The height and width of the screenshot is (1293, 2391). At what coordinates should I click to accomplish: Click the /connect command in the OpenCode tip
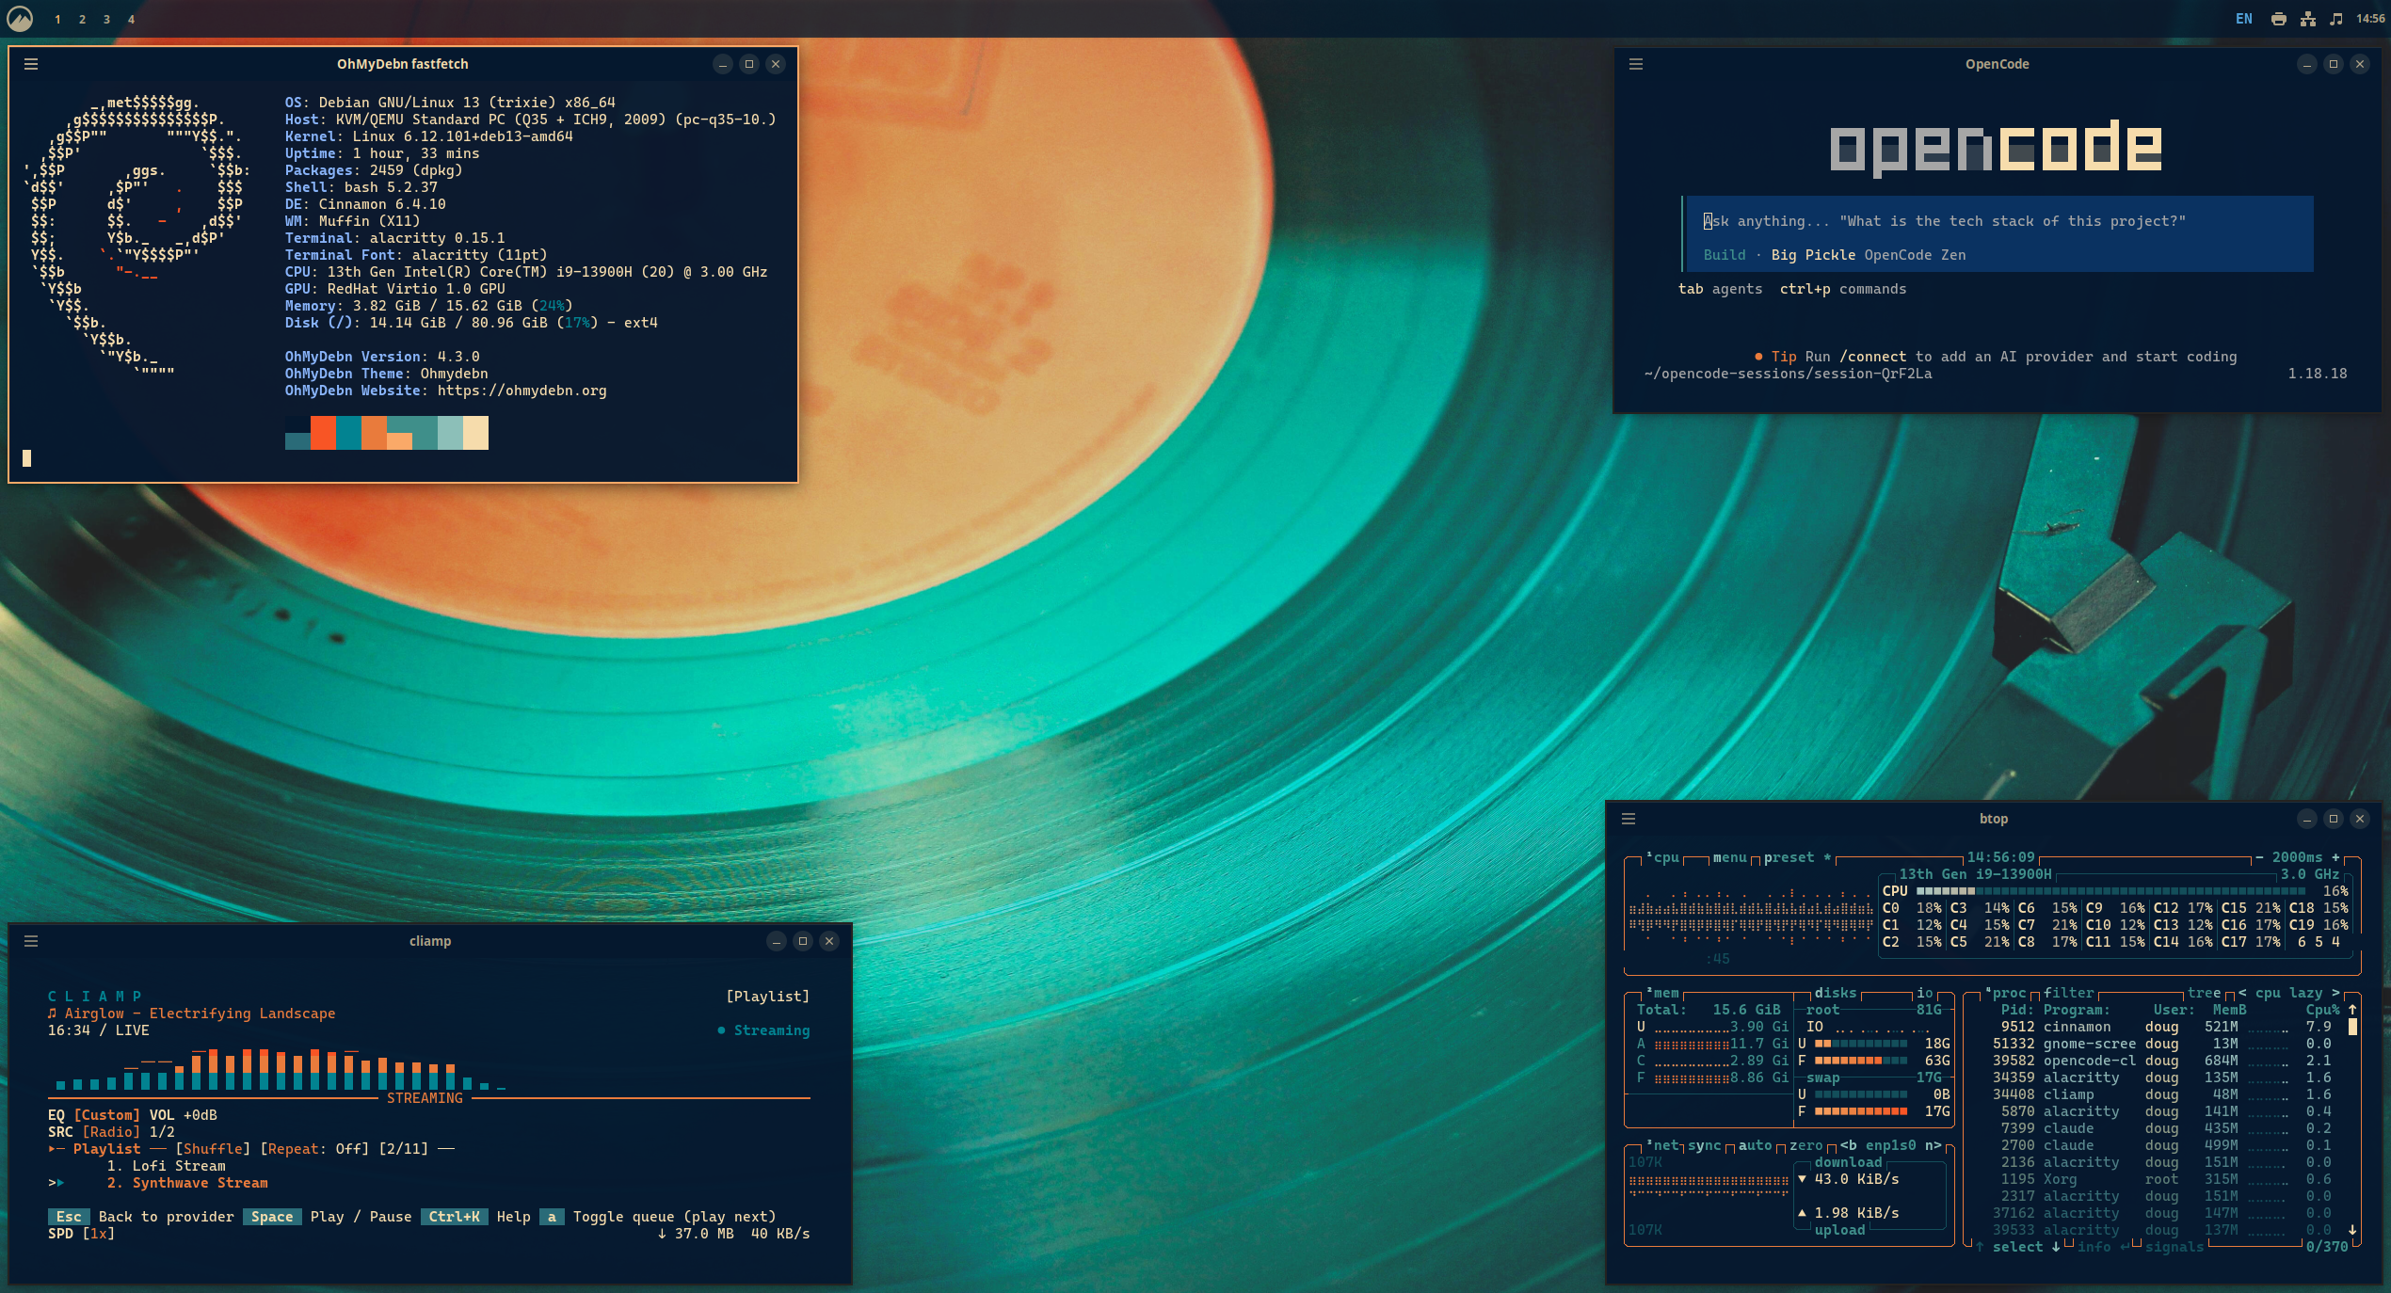[1872, 357]
